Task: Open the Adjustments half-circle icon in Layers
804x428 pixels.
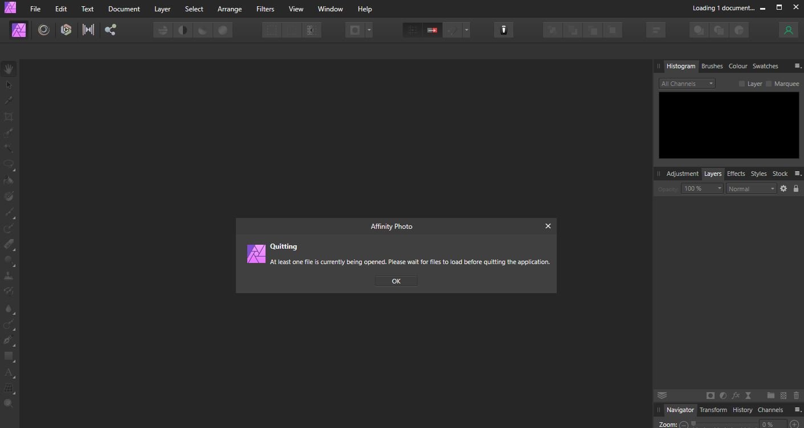Action: coord(723,396)
